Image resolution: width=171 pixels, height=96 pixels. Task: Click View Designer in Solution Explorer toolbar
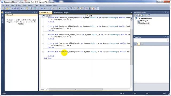click(x=149, y=15)
